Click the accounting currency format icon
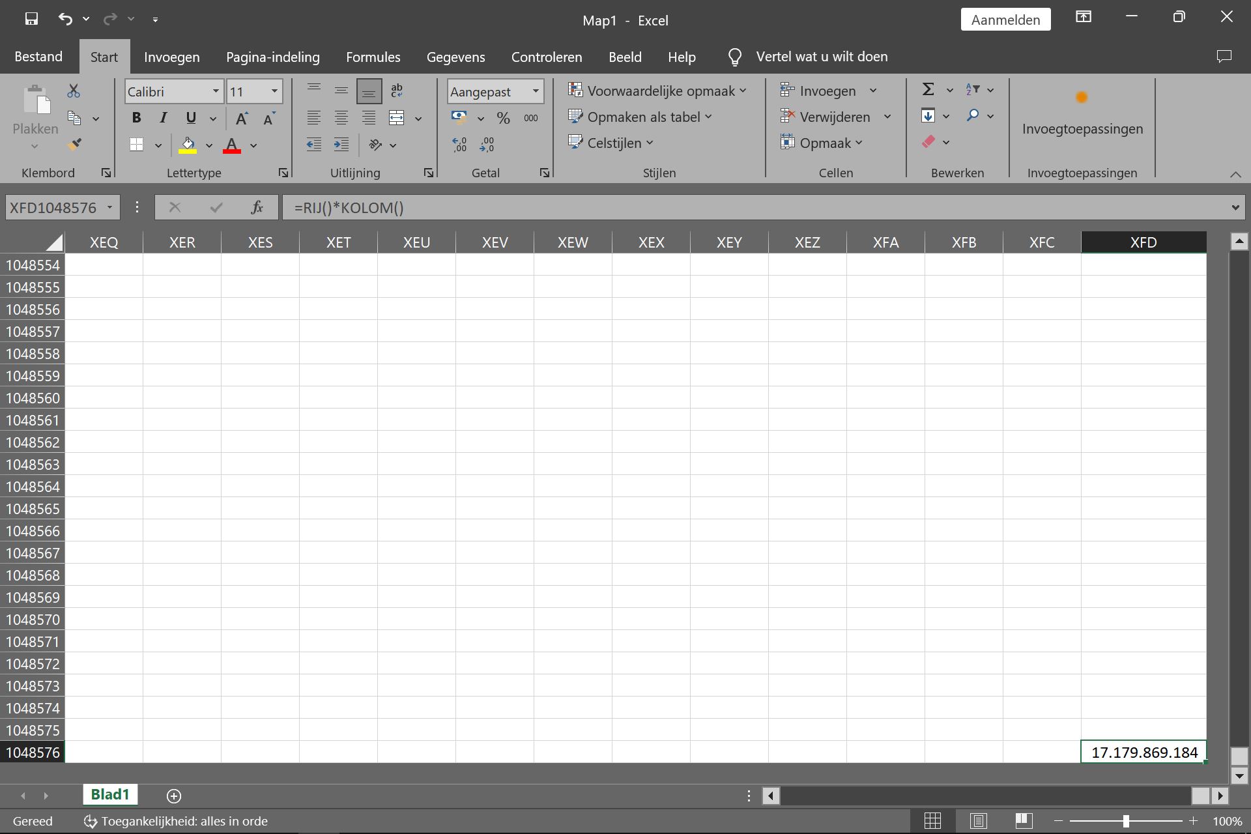The width and height of the screenshot is (1251, 834). coord(459,117)
